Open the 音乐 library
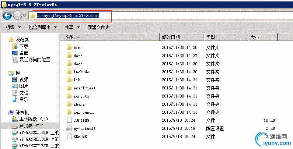This screenshot has height=149, width=293. 20,99
